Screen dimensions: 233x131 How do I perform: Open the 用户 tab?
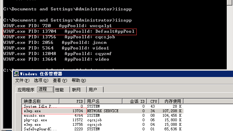coord(95,90)
